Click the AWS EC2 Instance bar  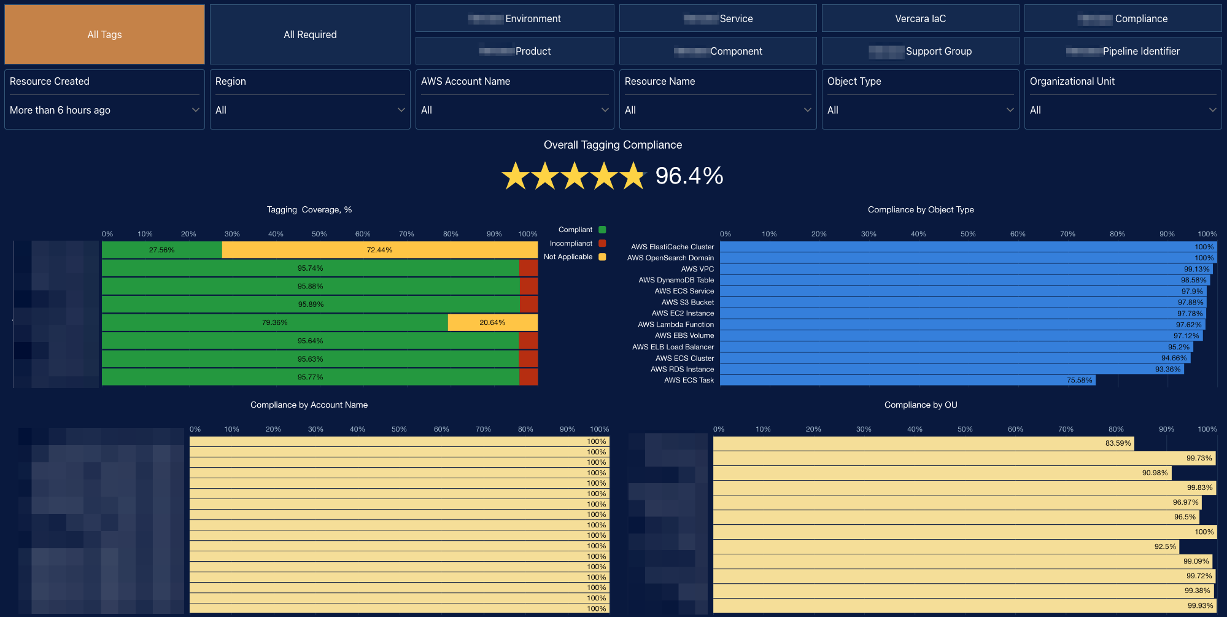tap(962, 313)
